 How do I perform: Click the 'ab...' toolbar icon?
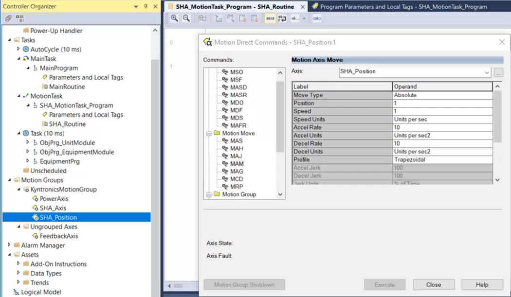pyautogui.click(x=295, y=18)
